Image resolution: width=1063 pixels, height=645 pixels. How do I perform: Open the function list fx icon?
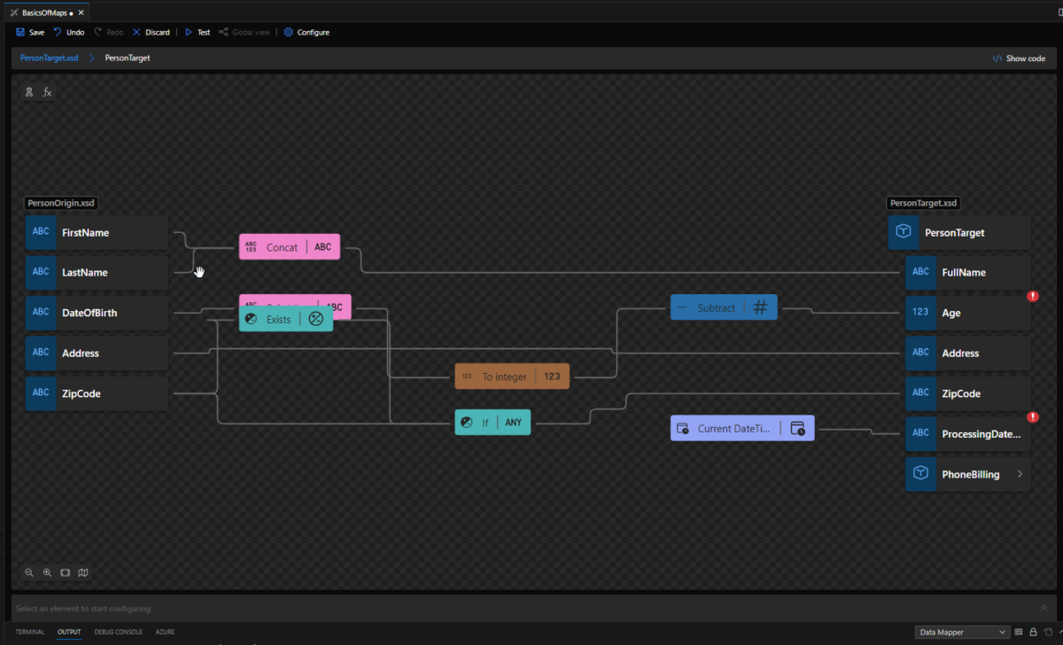(x=48, y=92)
